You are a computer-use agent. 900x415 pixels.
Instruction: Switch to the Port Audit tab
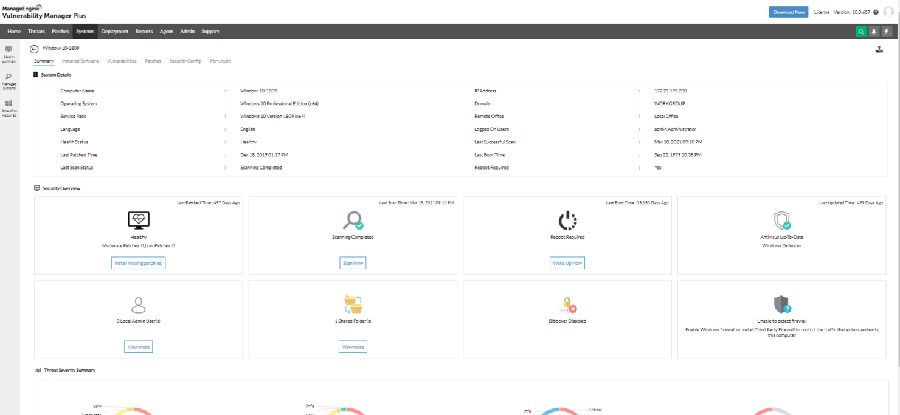pos(220,61)
